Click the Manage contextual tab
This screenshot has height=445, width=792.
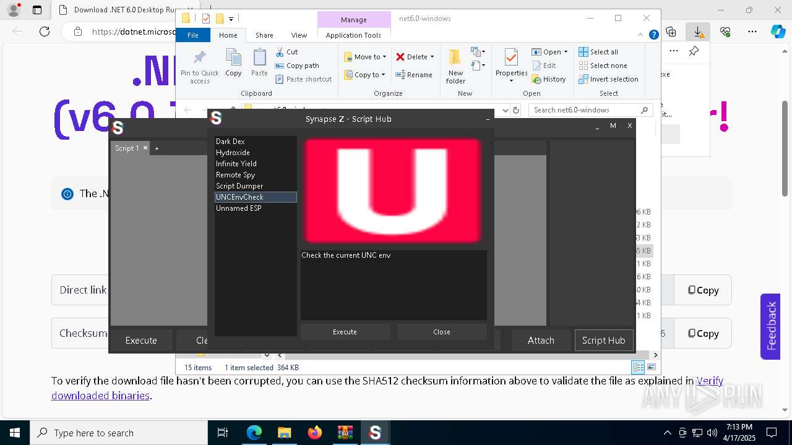353,20
